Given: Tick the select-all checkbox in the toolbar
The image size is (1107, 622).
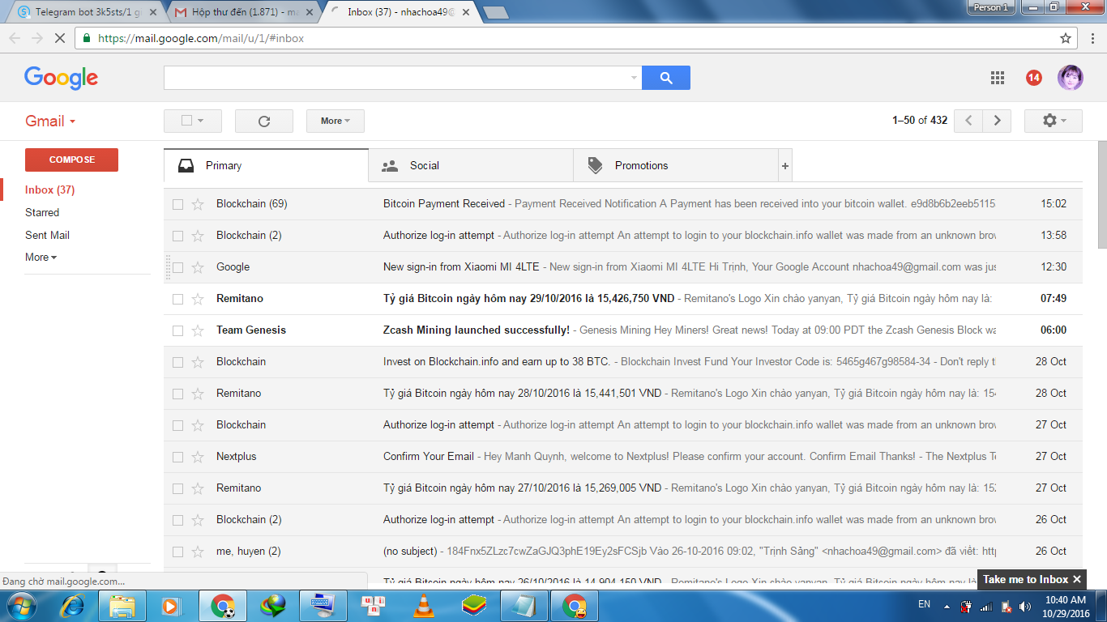Looking at the screenshot, I should pyautogui.click(x=186, y=121).
